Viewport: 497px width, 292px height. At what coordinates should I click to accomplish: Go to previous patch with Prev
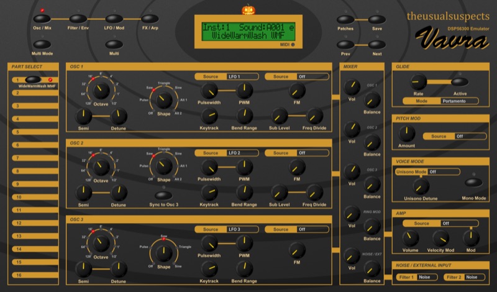point(345,45)
